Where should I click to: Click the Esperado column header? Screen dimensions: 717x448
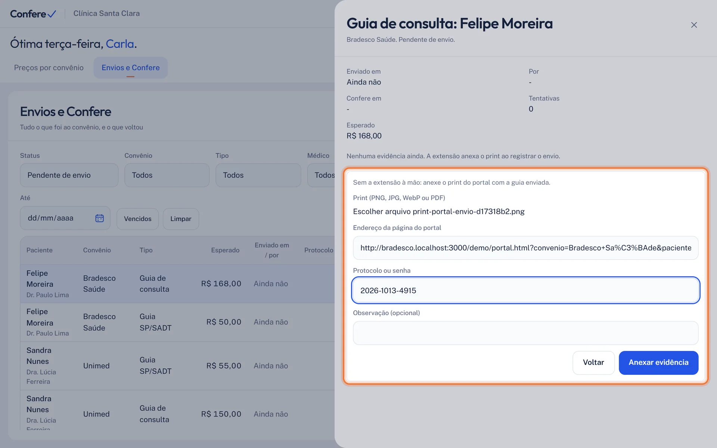point(225,250)
